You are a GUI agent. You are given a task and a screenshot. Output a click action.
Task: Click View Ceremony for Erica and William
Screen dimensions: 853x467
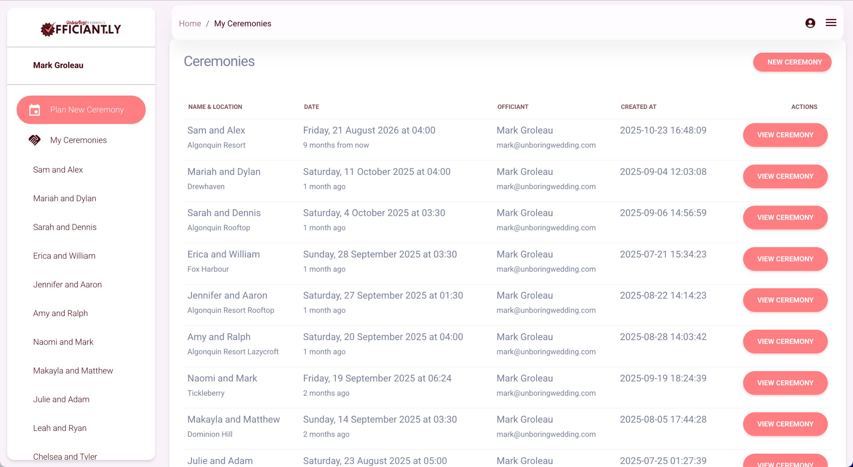coord(785,259)
